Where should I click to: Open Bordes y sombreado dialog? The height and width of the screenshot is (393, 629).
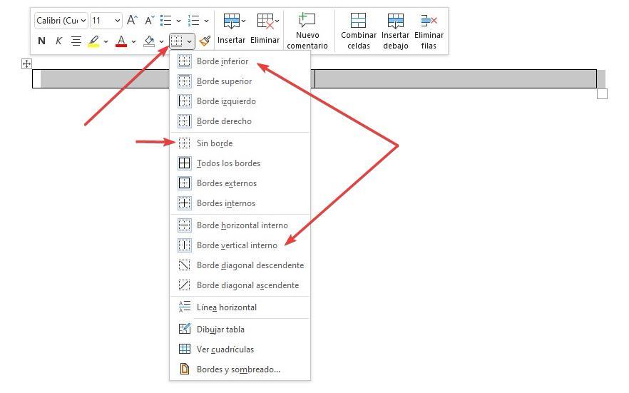[x=240, y=369]
